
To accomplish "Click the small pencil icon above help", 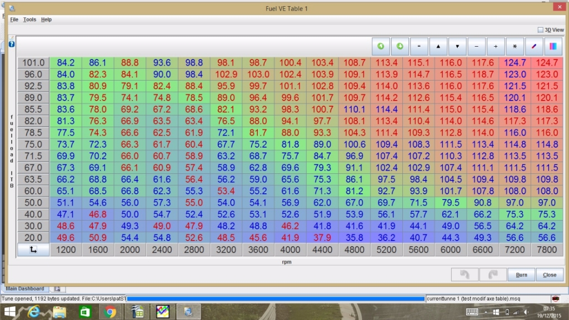I will 11,38.
